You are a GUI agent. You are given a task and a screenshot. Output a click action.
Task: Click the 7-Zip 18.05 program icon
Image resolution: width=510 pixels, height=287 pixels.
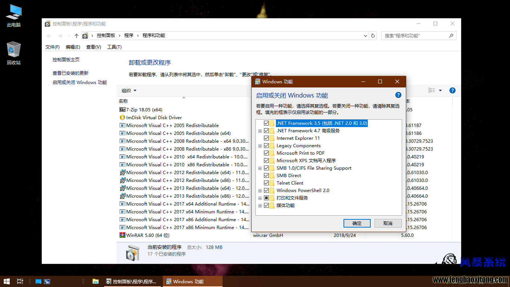122,110
